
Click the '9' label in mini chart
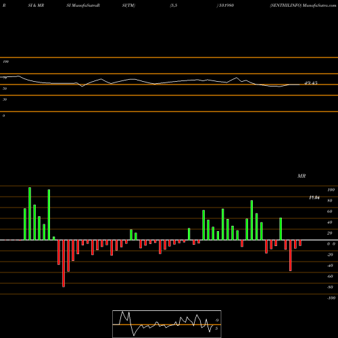217,320
